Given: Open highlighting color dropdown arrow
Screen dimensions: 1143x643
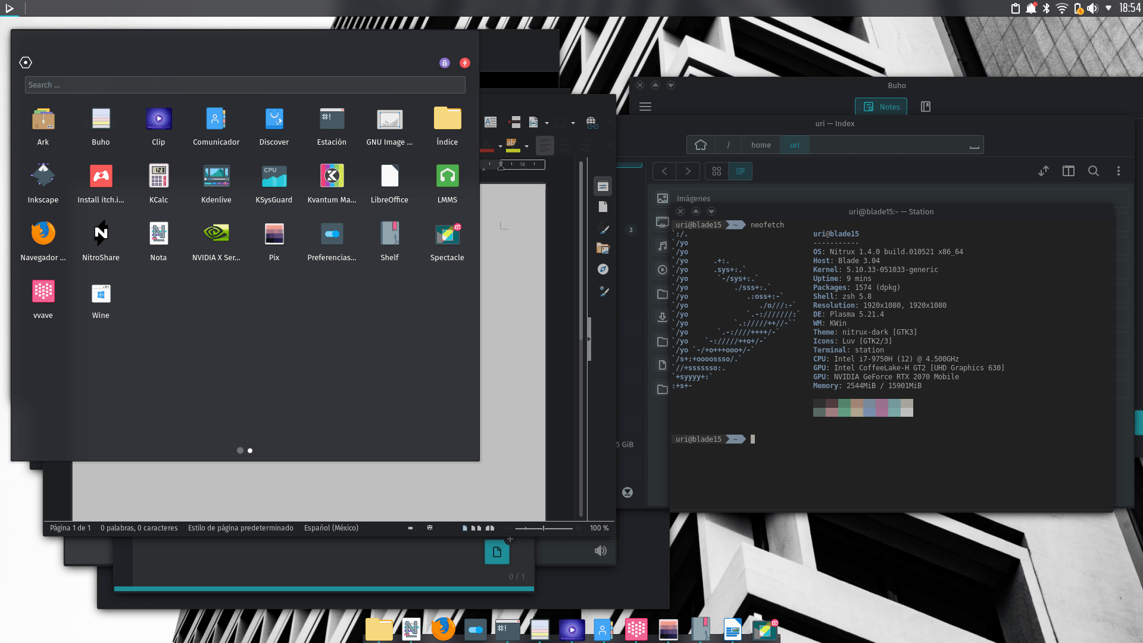Looking at the screenshot, I should (526, 146).
